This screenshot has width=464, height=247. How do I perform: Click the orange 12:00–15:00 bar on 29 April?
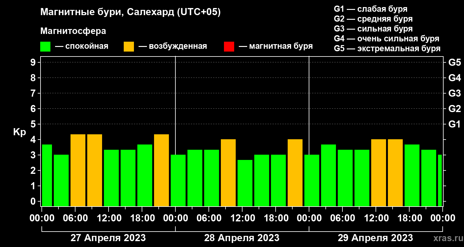tap(379, 173)
